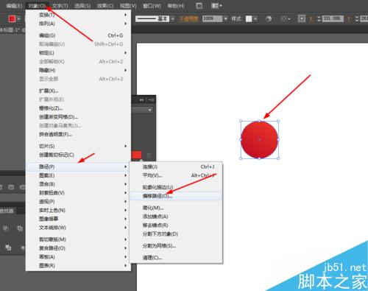Select 偏移路径(O)... submenu item
The image size is (368, 291).
point(176,196)
